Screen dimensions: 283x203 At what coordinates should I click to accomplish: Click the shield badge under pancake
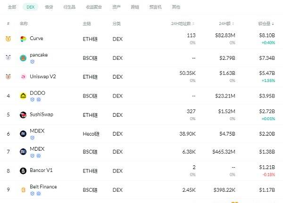pyautogui.click(x=32, y=62)
